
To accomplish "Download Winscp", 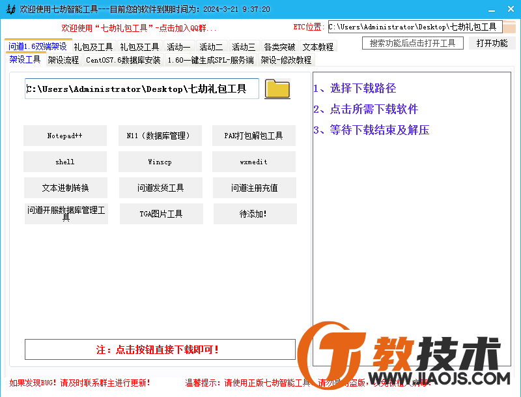I will (160, 162).
